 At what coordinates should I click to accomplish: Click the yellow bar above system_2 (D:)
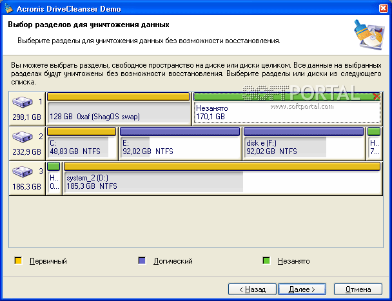click(x=222, y=166)
